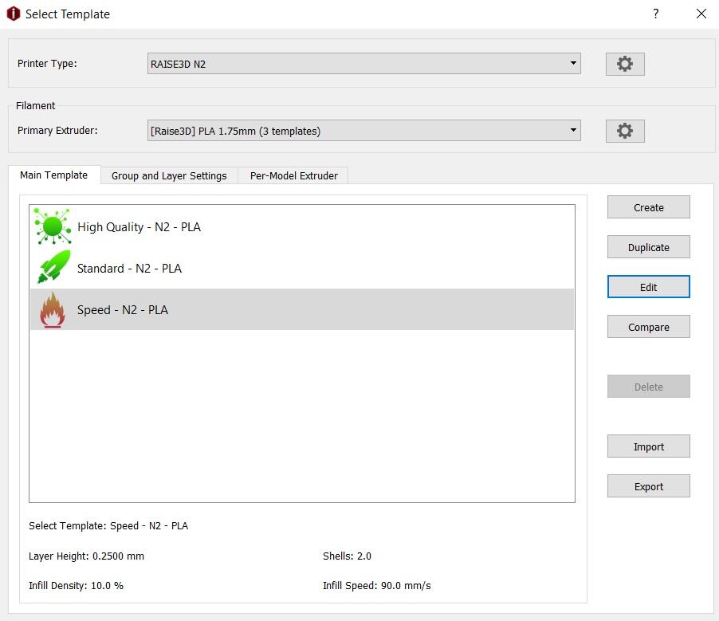The image size is (719, 621).
Task: Open the Per-Model Extruder tab
Action: 293,175
